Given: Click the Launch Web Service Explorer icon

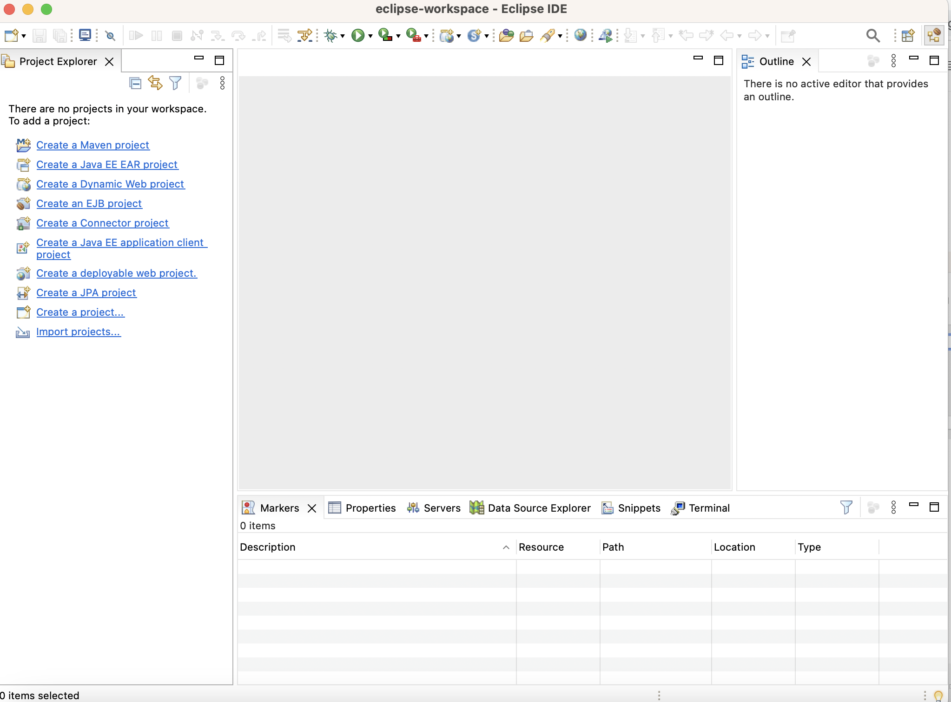Looking at the screenshot, I should coord(605,35).
